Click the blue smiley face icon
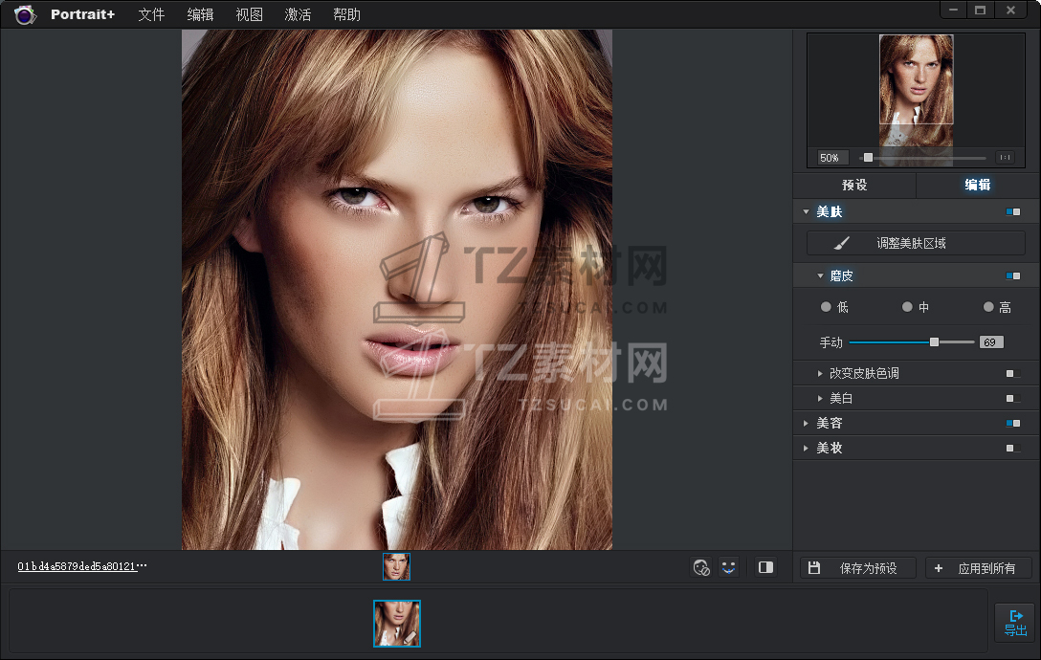Viewport: 1041px width, 660px height. (x=729, y=567)
